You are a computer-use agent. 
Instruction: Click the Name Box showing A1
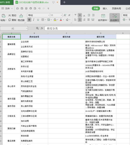tap(14, 28)
